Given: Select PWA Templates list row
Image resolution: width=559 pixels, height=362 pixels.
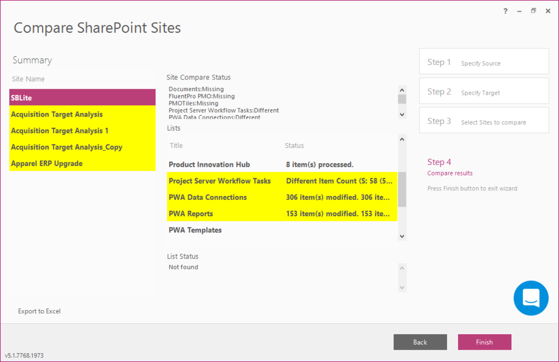Looking at the screenshot, I should [282, 230].
